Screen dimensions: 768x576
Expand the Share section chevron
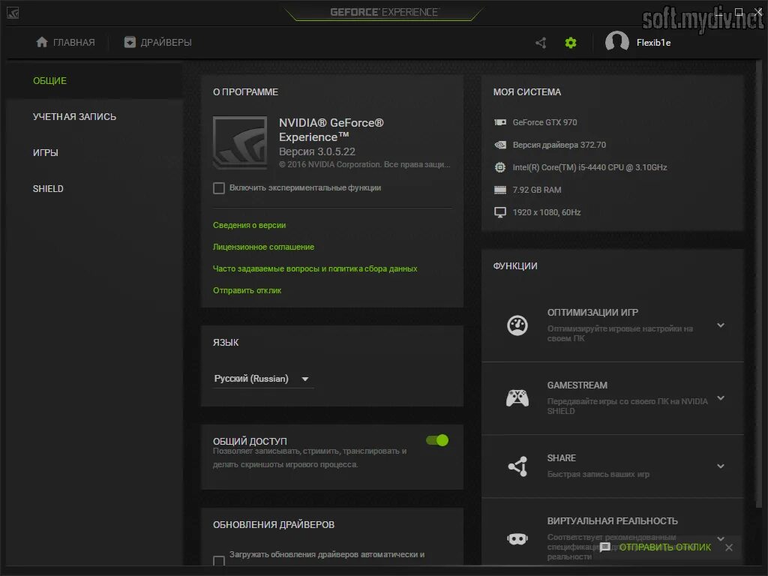(721, 466)
